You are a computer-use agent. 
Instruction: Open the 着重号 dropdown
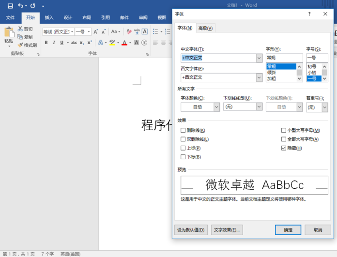[x=324, y=107]
